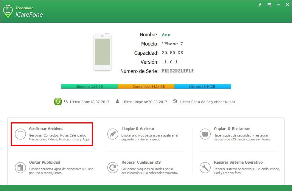Close the iCareFone window
Screen dimensions: 292x191
tap(288, 5)
